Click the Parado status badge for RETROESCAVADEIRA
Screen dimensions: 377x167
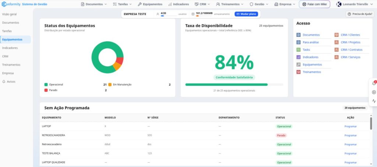(281, 135)
